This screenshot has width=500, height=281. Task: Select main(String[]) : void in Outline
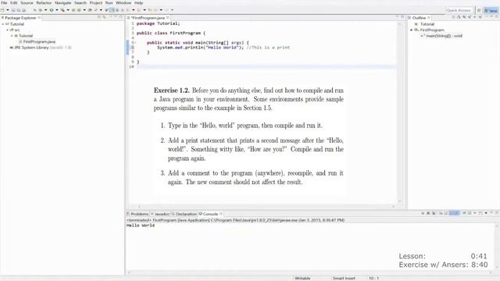coord(441,36)
